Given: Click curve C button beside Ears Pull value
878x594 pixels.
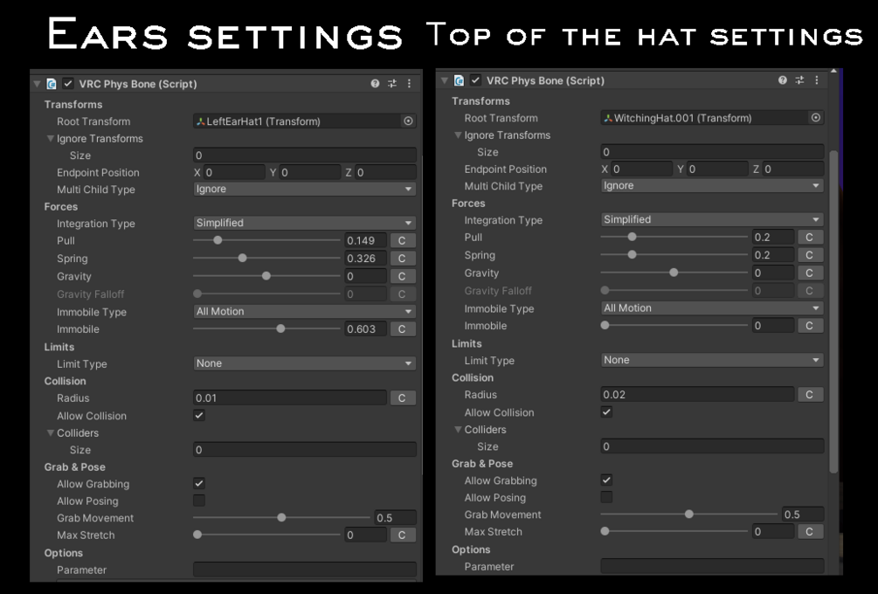Looking at the screenshot, I should pyautogui.click(x=402, y=241).
